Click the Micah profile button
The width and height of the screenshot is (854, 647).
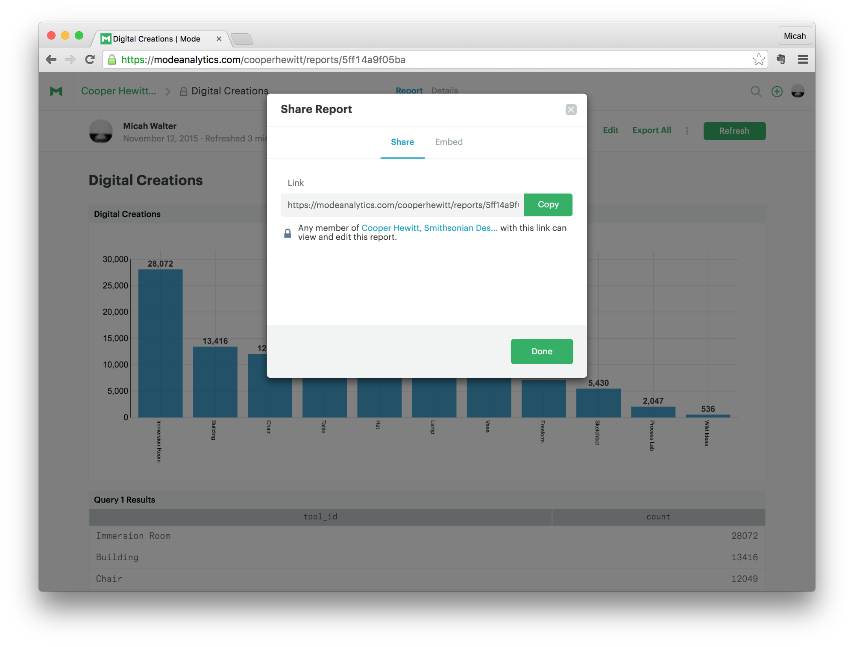(795, 36)
